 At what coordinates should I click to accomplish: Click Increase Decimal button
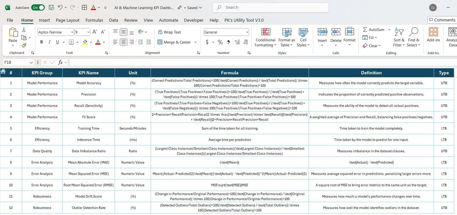coord(237,42)
